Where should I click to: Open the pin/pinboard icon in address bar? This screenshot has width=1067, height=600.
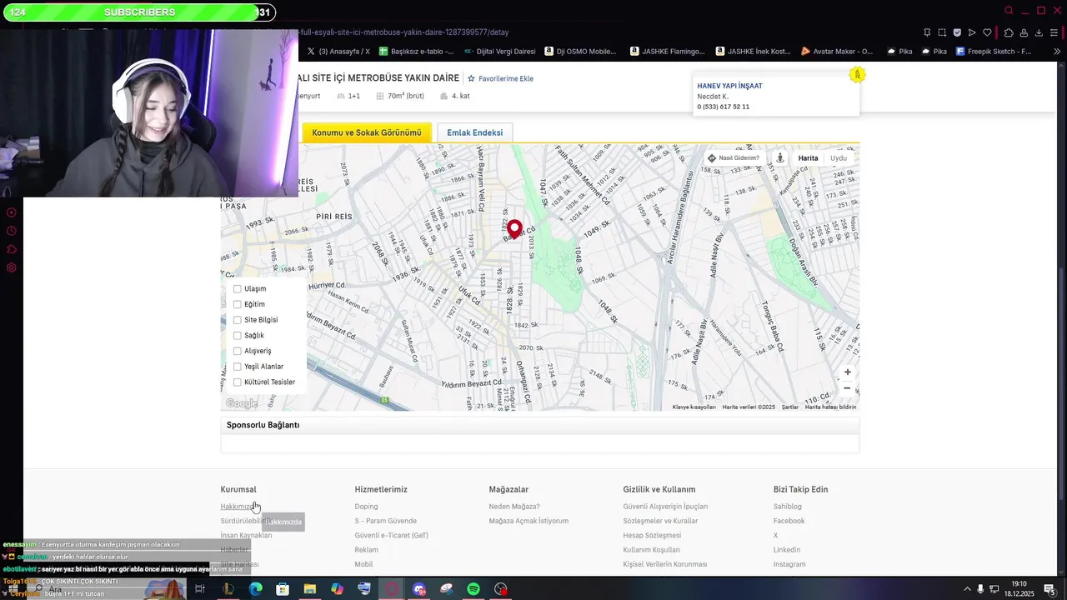point(927,32)
